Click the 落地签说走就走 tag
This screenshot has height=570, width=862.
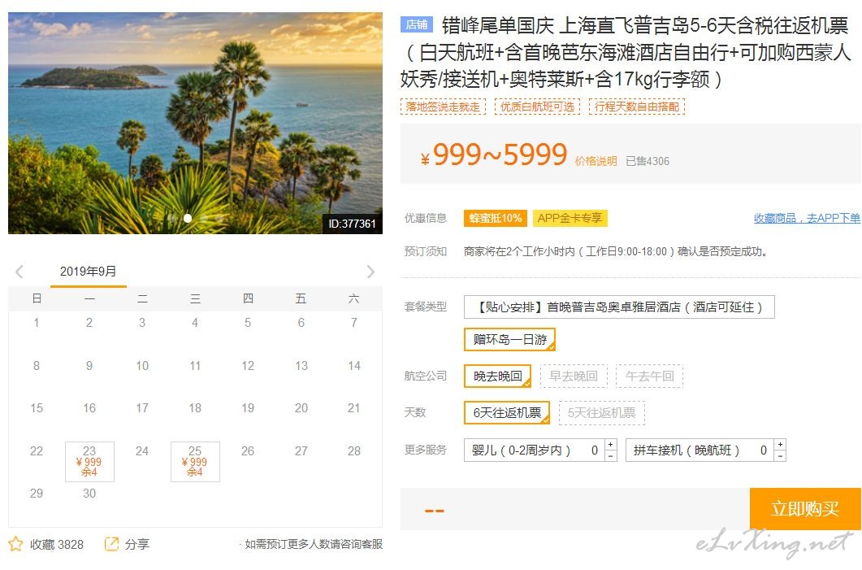click(443, 107)
